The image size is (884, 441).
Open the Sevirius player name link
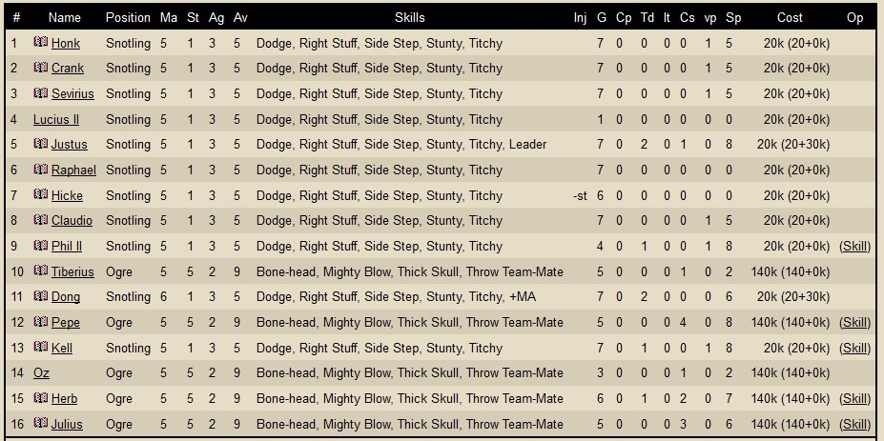72,93
